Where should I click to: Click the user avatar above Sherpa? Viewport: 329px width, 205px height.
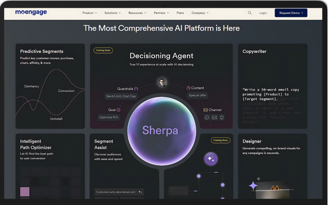click(162, 82)
